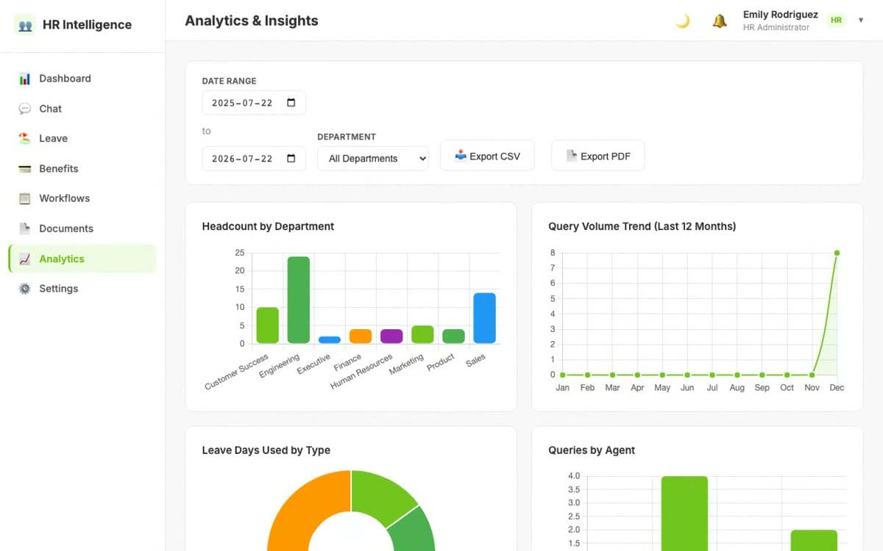
Task: Click the Engineering headcount bar
Action: point(299,300)
